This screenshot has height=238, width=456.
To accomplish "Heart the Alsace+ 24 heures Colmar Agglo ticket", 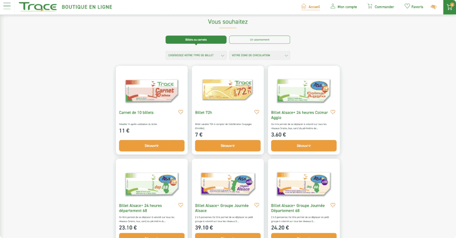I will tap(333, 112).
